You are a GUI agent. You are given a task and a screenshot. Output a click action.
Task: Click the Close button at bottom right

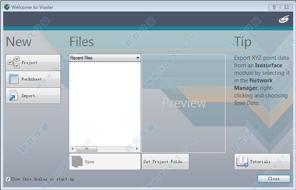point(274,179)
